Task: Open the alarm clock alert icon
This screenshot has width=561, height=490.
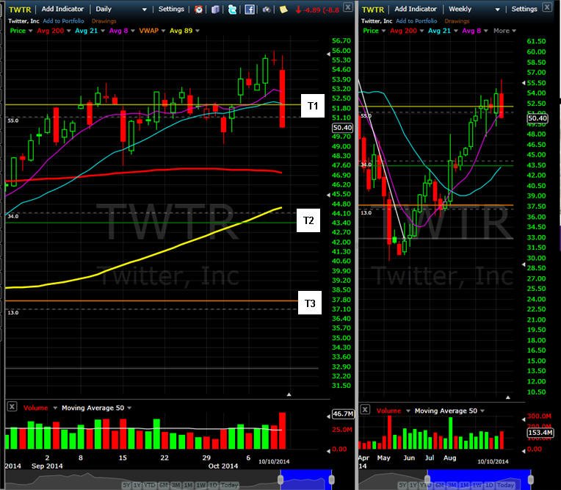Action: tap(198, 10)
